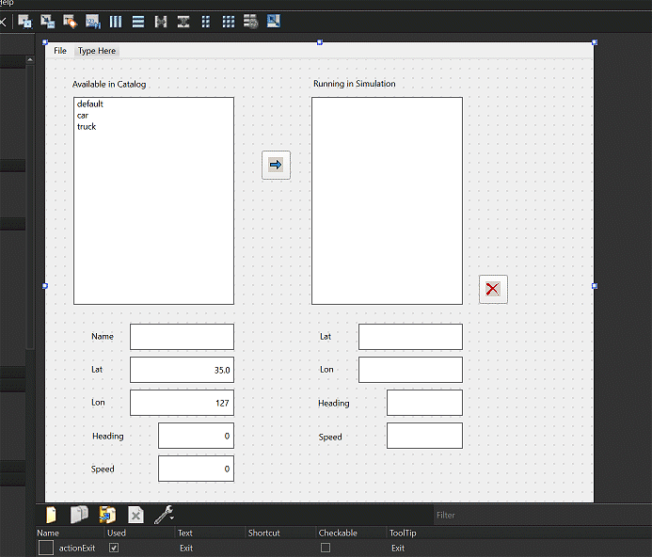Screen dimensions: 652x557
Task: Switch to Edit Signals/Slots mode
Action: [47, 21]
